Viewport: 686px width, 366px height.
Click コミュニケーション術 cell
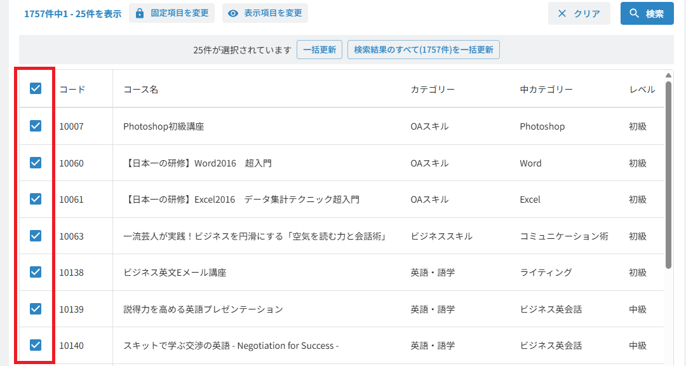564,236
